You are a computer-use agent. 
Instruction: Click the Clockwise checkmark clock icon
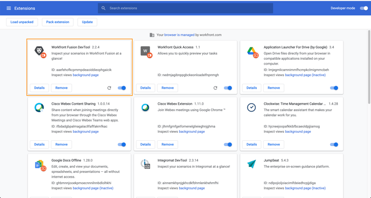tap(251, 108)
